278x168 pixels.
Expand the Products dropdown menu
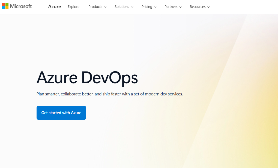click(x=97, y=7)
